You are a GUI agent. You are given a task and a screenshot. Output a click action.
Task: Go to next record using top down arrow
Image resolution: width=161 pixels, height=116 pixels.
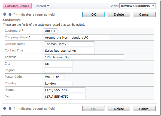[10, 14]
